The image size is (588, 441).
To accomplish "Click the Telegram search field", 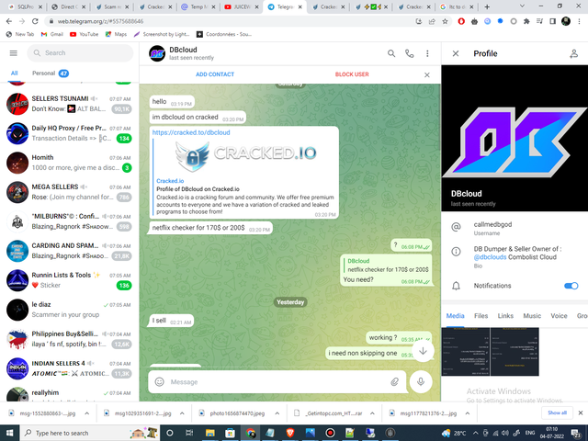I will [x=80, y=53].
